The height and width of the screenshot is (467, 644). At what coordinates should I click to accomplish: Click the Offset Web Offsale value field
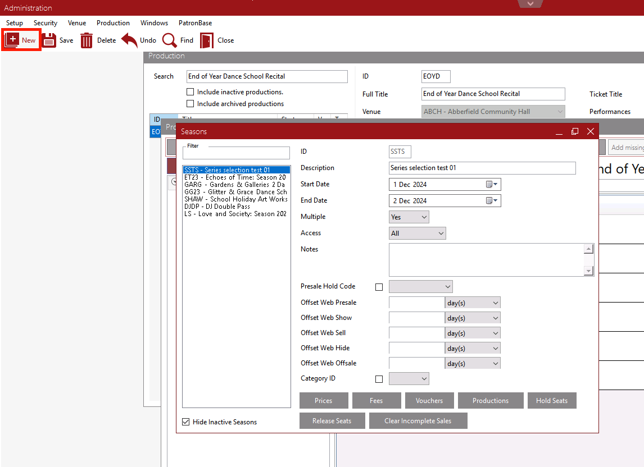pyautogui.click(x=416, y=364)
